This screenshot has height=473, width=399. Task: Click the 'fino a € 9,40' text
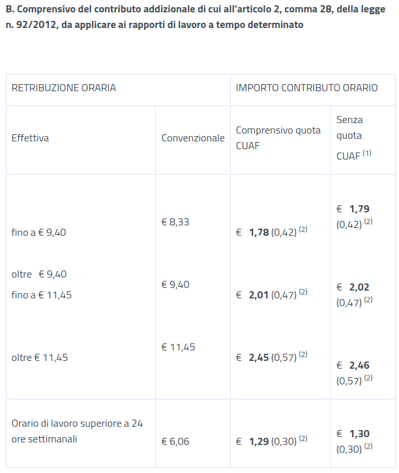click(x=38, y=232)
